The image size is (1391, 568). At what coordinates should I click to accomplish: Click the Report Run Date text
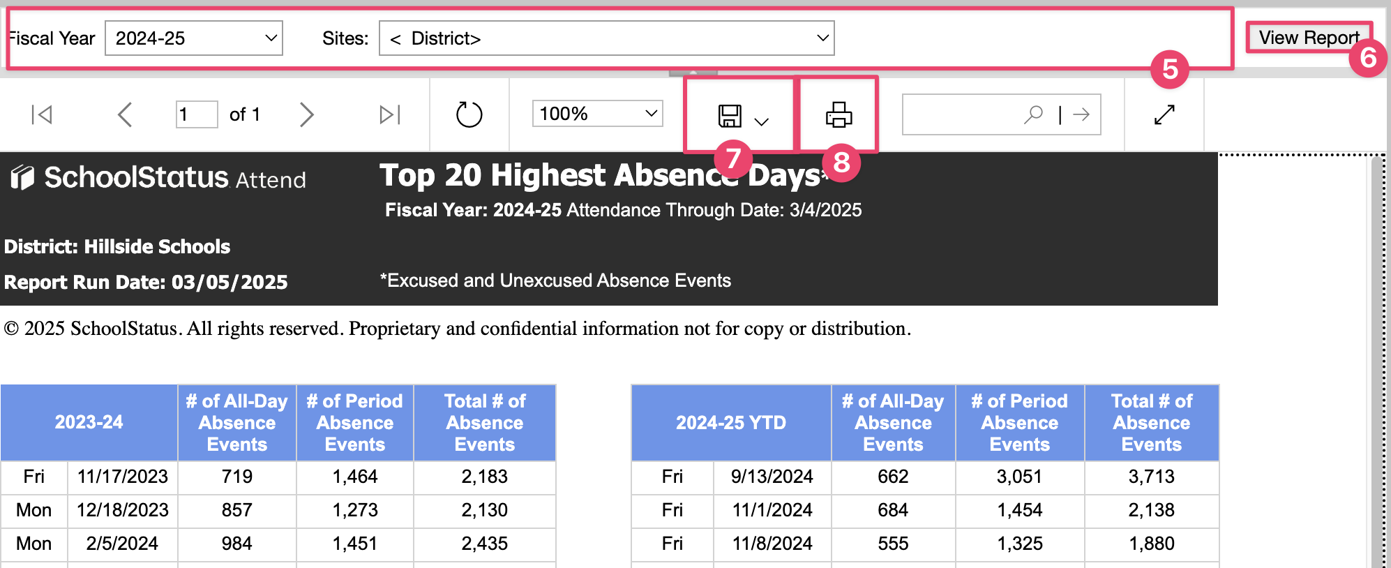[146, 283]
